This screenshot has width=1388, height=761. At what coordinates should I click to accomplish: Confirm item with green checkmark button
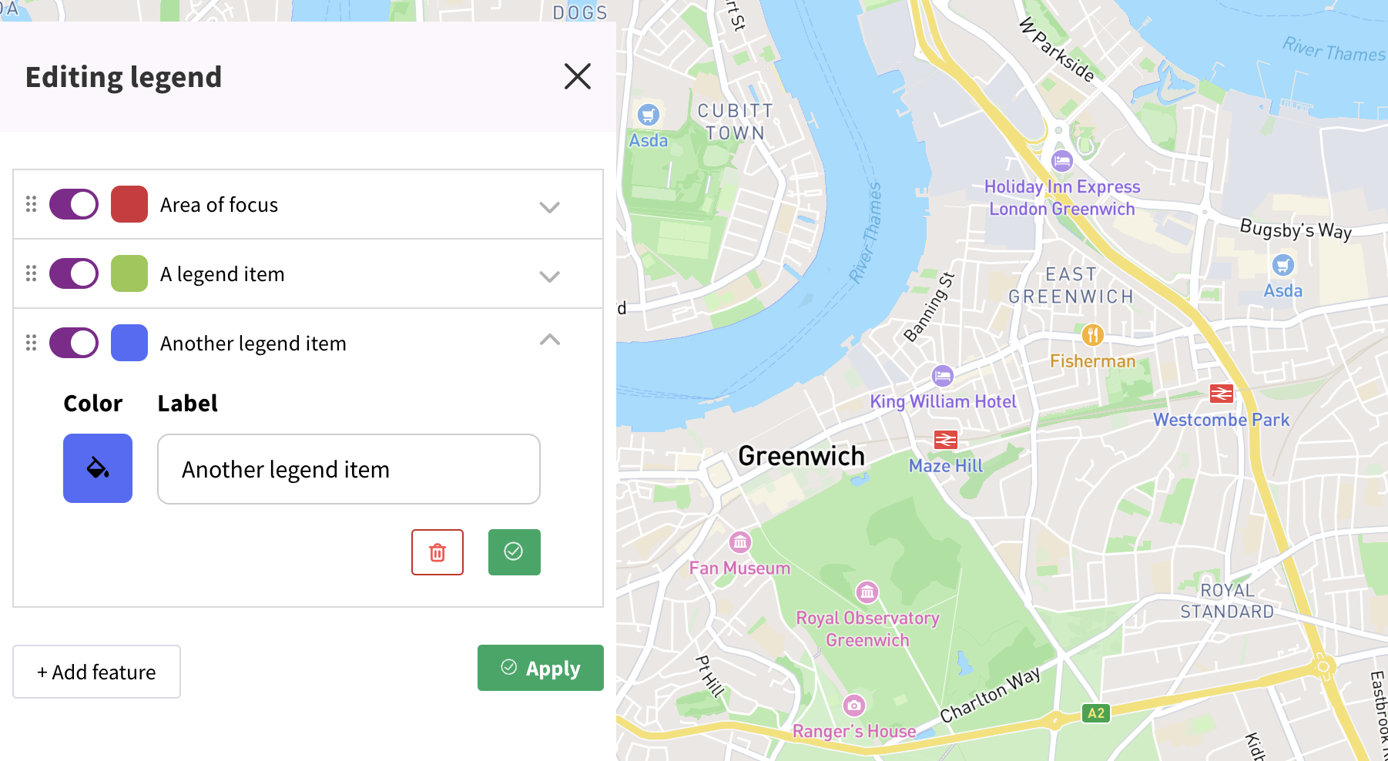click(x=514, y=551)
